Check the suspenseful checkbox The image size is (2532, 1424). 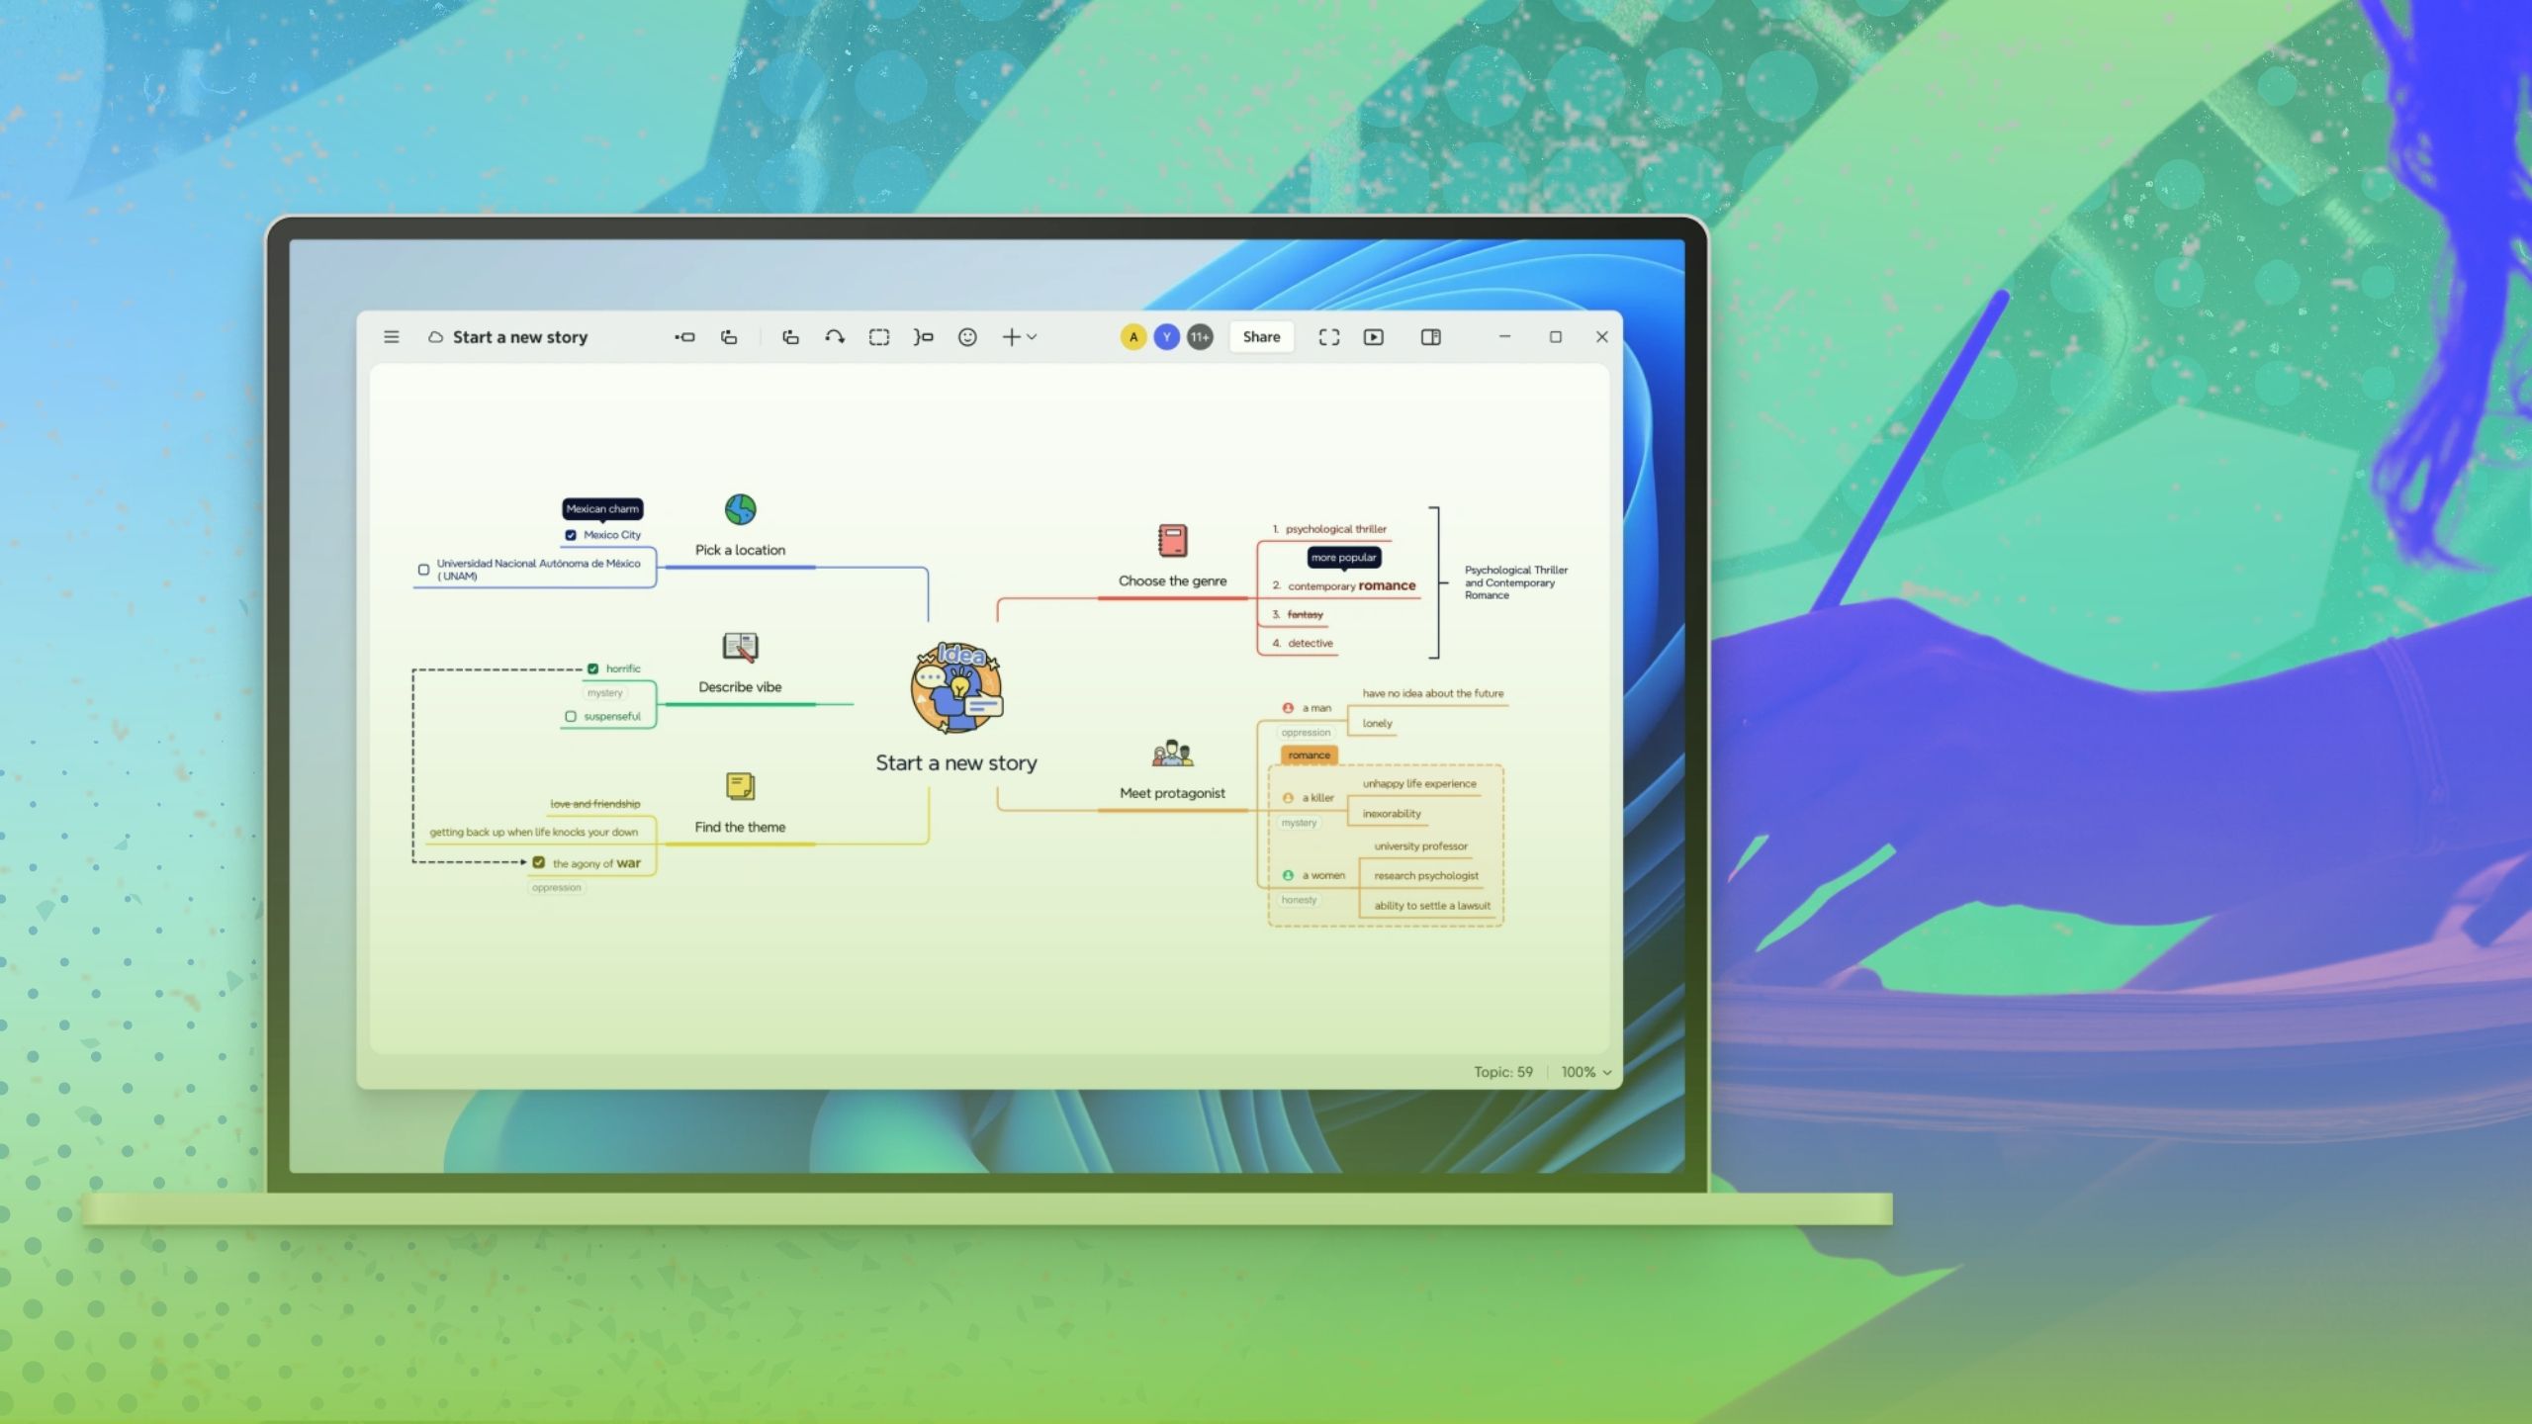[x=572, y=715]
